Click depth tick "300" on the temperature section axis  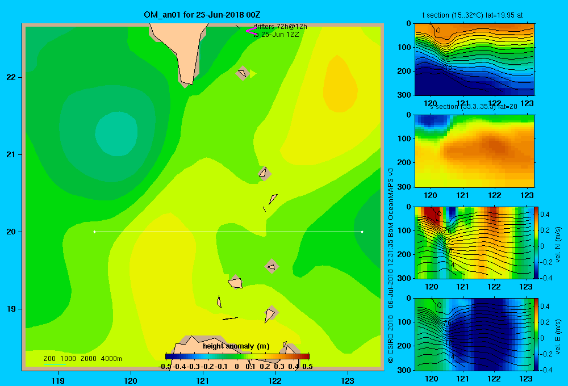(x=405, y=95)
